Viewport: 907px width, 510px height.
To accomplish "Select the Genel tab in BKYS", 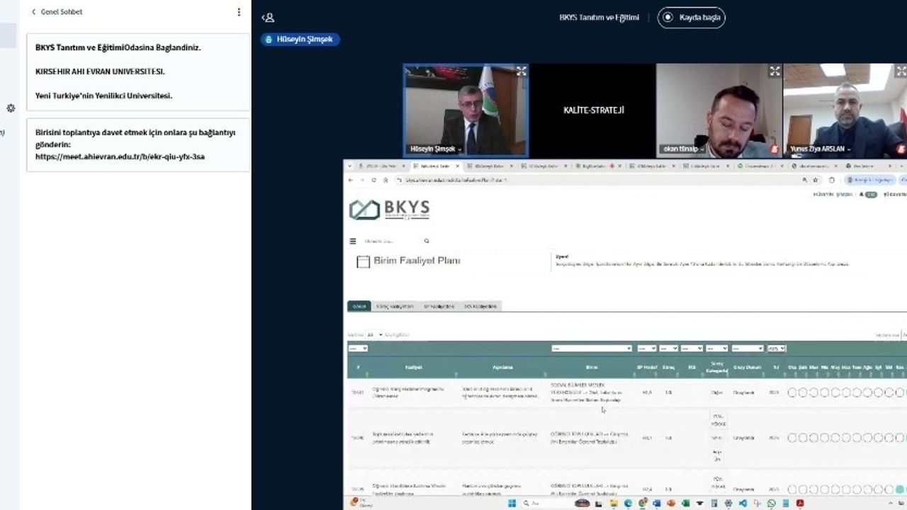I will point(359,307).
